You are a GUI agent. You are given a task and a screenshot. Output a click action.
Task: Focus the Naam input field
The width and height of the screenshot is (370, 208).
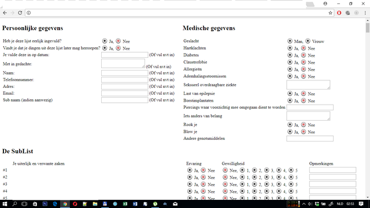(x=125, y=73)
